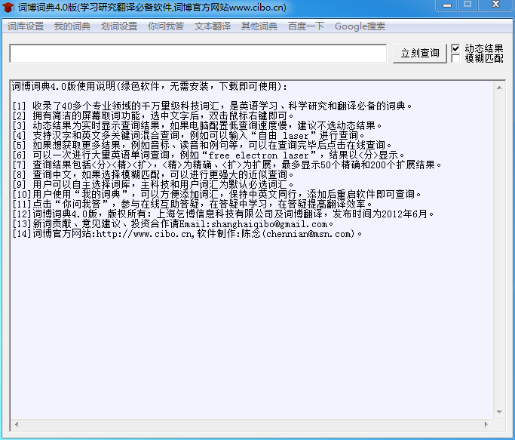Uncheck the 动态结果 checkbox
515x440 pixels.
(x=455, y=48)
